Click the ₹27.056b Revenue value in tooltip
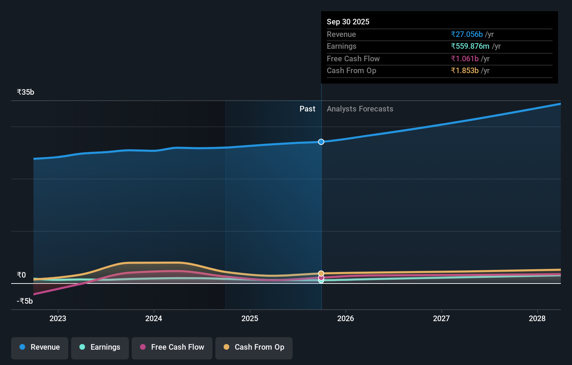Viewport: 572px width, 365px height. [467, 34]
